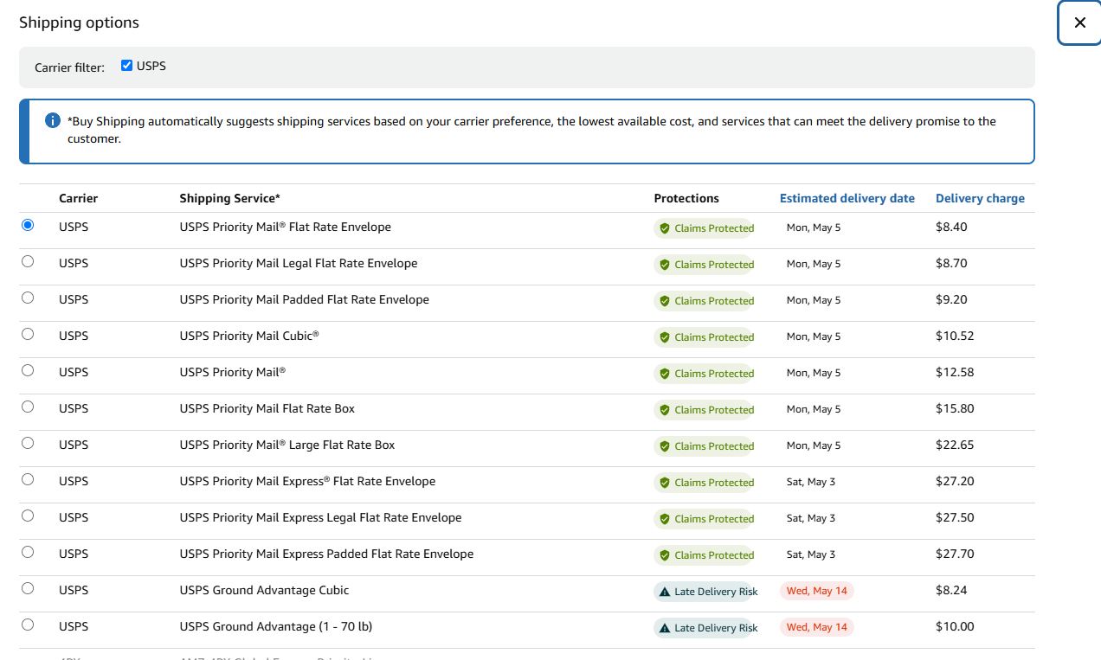
Task: Click the $27.50 delivery charge
Action: 955,517
